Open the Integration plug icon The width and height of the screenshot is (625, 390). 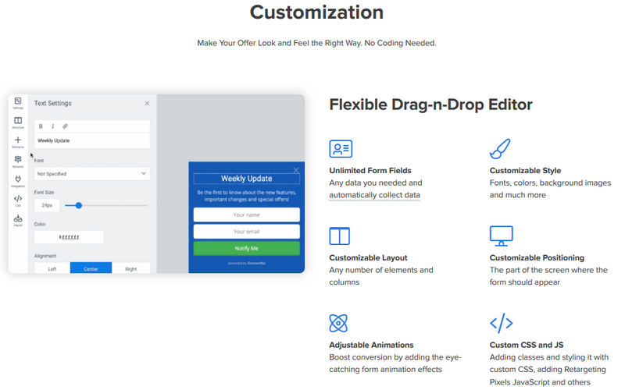pyautogui.click(x=18, y=180)
